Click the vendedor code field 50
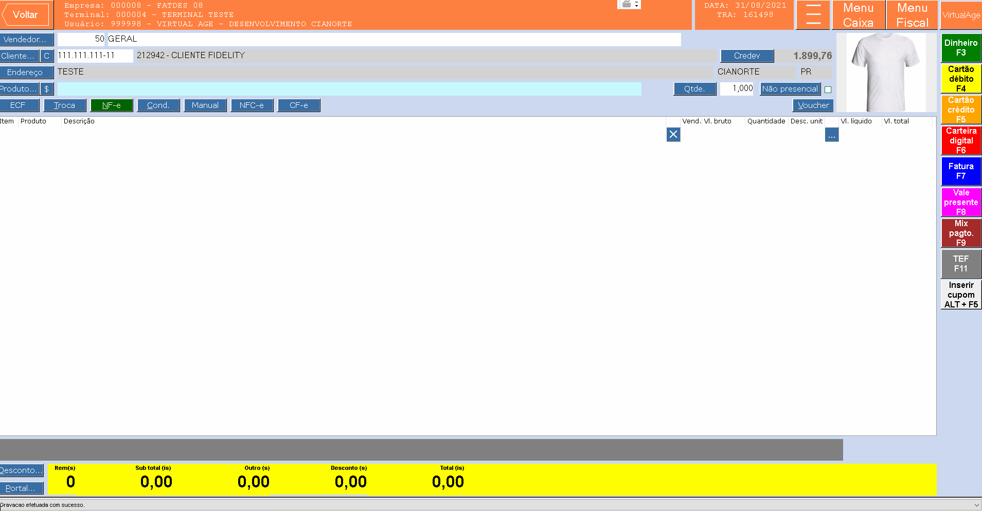Screen dimensions: 982x511 pos(81,39)
